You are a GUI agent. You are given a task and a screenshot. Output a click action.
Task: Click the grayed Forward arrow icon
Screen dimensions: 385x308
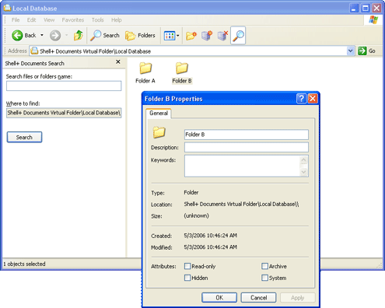click(55, 36)
